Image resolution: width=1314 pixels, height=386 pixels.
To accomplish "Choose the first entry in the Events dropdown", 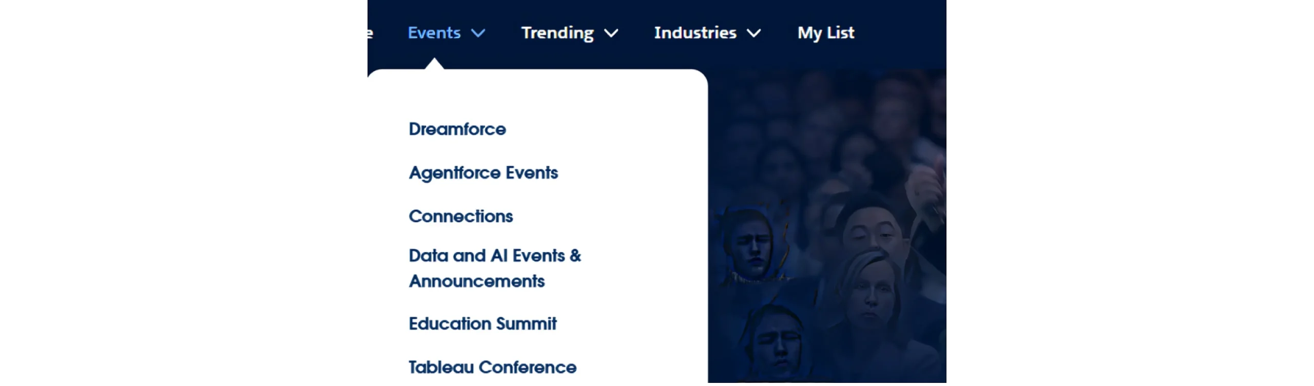I will (x=457, y=129).
